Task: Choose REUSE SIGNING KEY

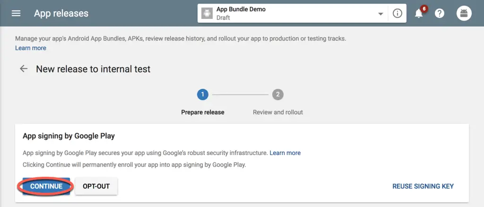Action: tap(423, 186)
